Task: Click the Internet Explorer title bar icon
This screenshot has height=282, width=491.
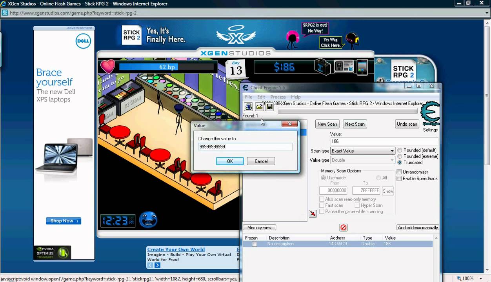Action: tap(4, 4)
